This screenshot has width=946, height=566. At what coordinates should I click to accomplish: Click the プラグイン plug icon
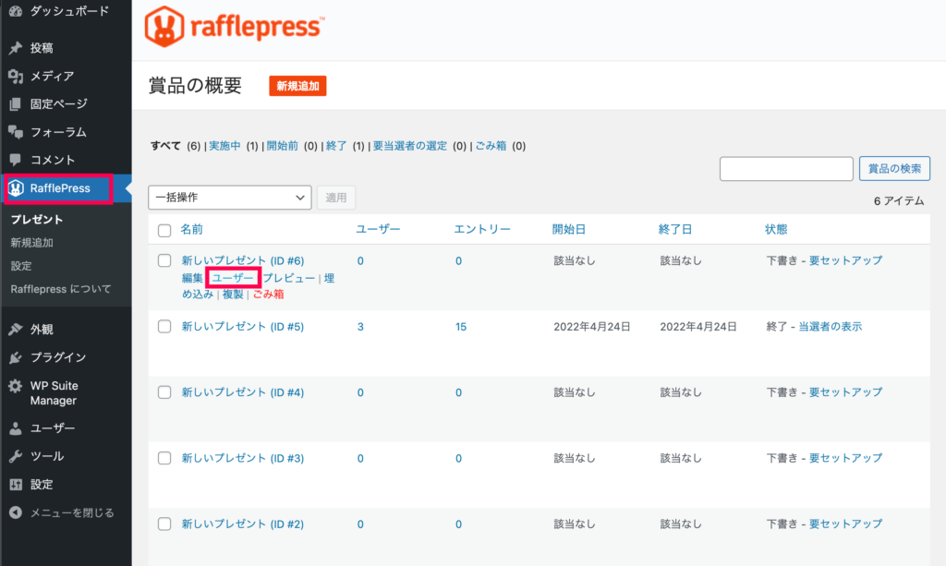click(x=16, y=357)
